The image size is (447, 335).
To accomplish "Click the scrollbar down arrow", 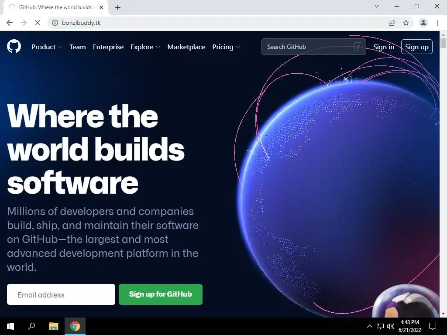I will (444, 314).
